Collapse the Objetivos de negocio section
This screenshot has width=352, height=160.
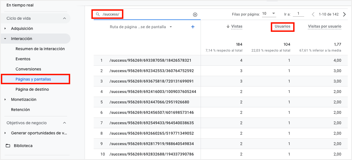click(x=65, y=123)
